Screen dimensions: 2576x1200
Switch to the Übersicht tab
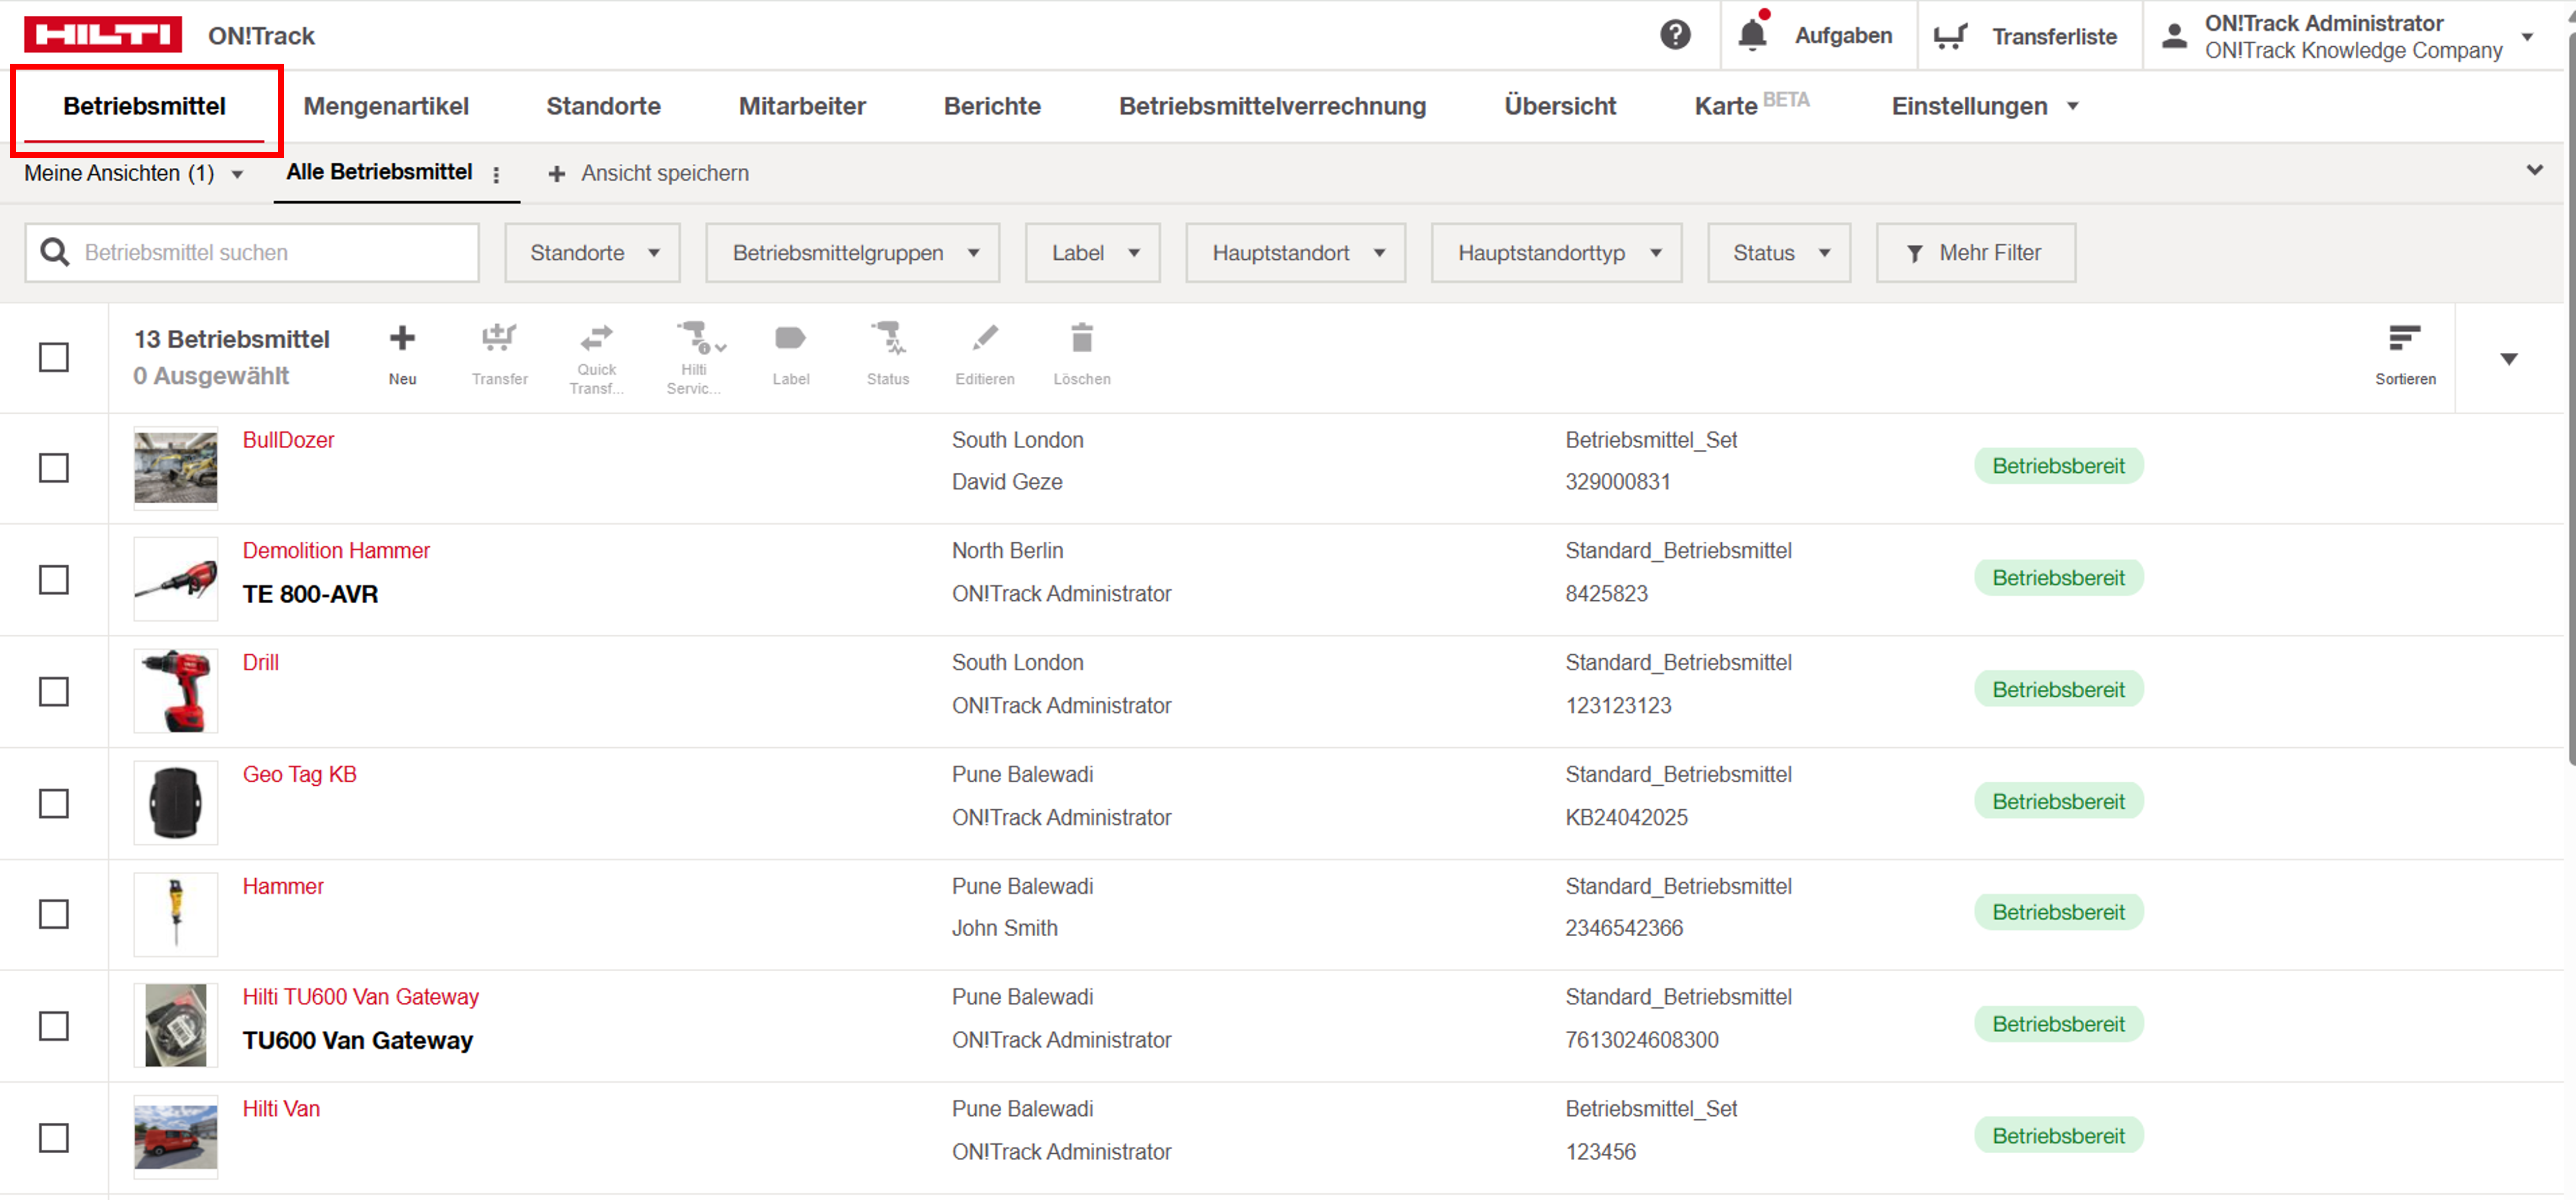click(1560, 106)
